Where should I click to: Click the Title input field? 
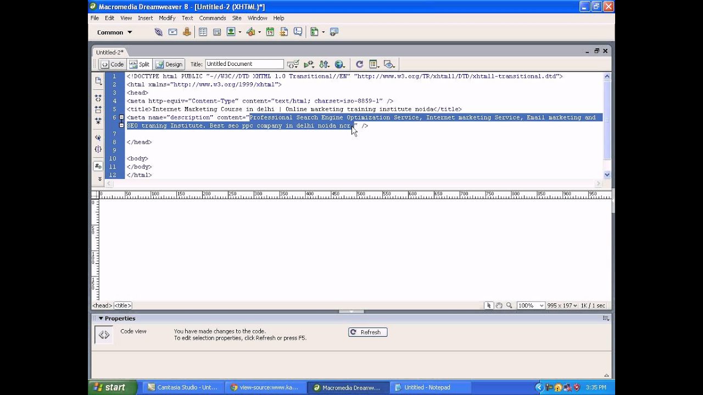click(244, 64)
